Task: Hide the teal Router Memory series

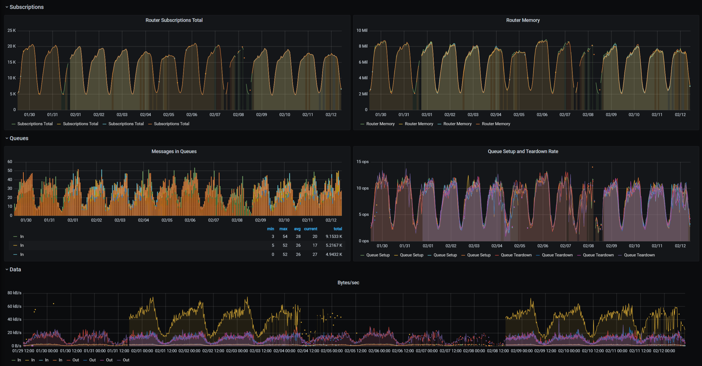Action: coord(457,123)
